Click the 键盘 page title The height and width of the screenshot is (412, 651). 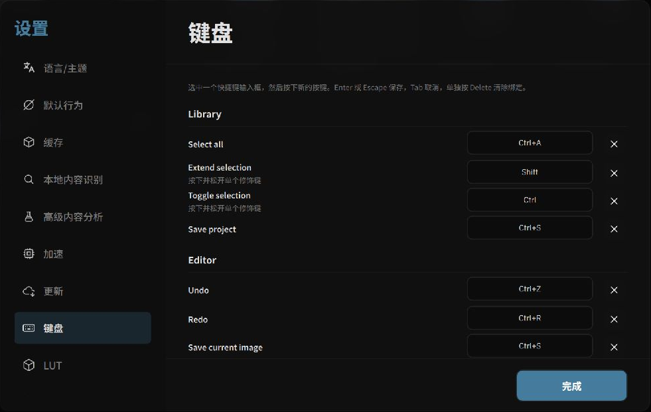[210, 33]
